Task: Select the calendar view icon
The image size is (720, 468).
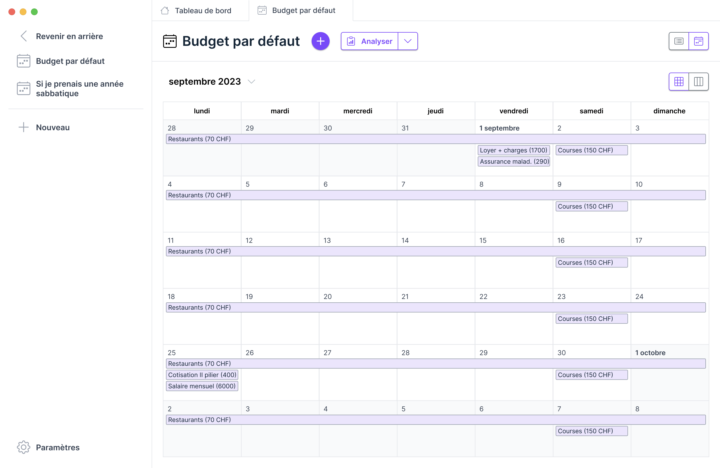Action: click(x=699, y=41)
